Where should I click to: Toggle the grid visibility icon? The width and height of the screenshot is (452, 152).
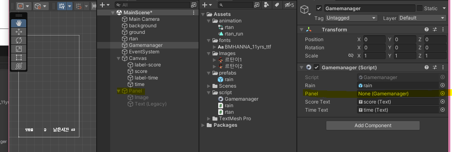(62, 6)
